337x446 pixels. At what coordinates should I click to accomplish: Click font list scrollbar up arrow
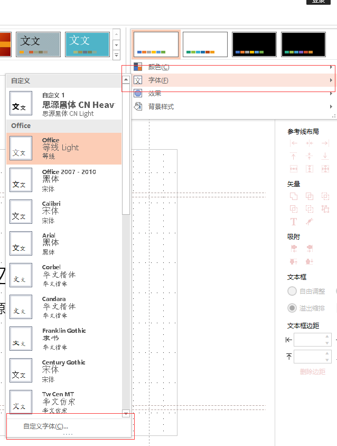pyautogui.click(x=126, y=80)
